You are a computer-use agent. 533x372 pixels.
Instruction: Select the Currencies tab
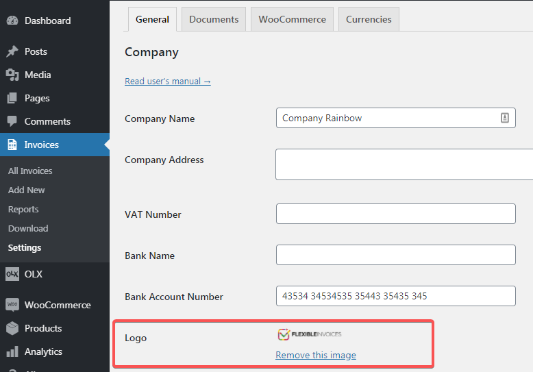369,19
